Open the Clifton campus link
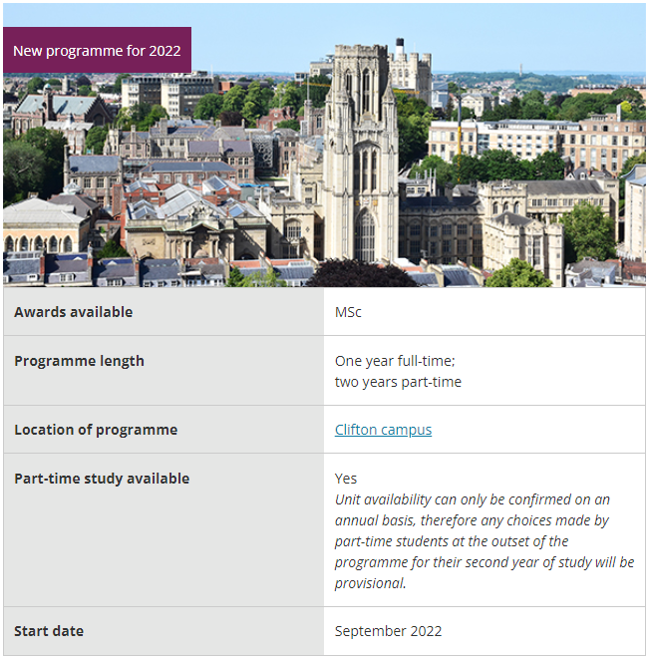649x659 pixels. (383, 430)
